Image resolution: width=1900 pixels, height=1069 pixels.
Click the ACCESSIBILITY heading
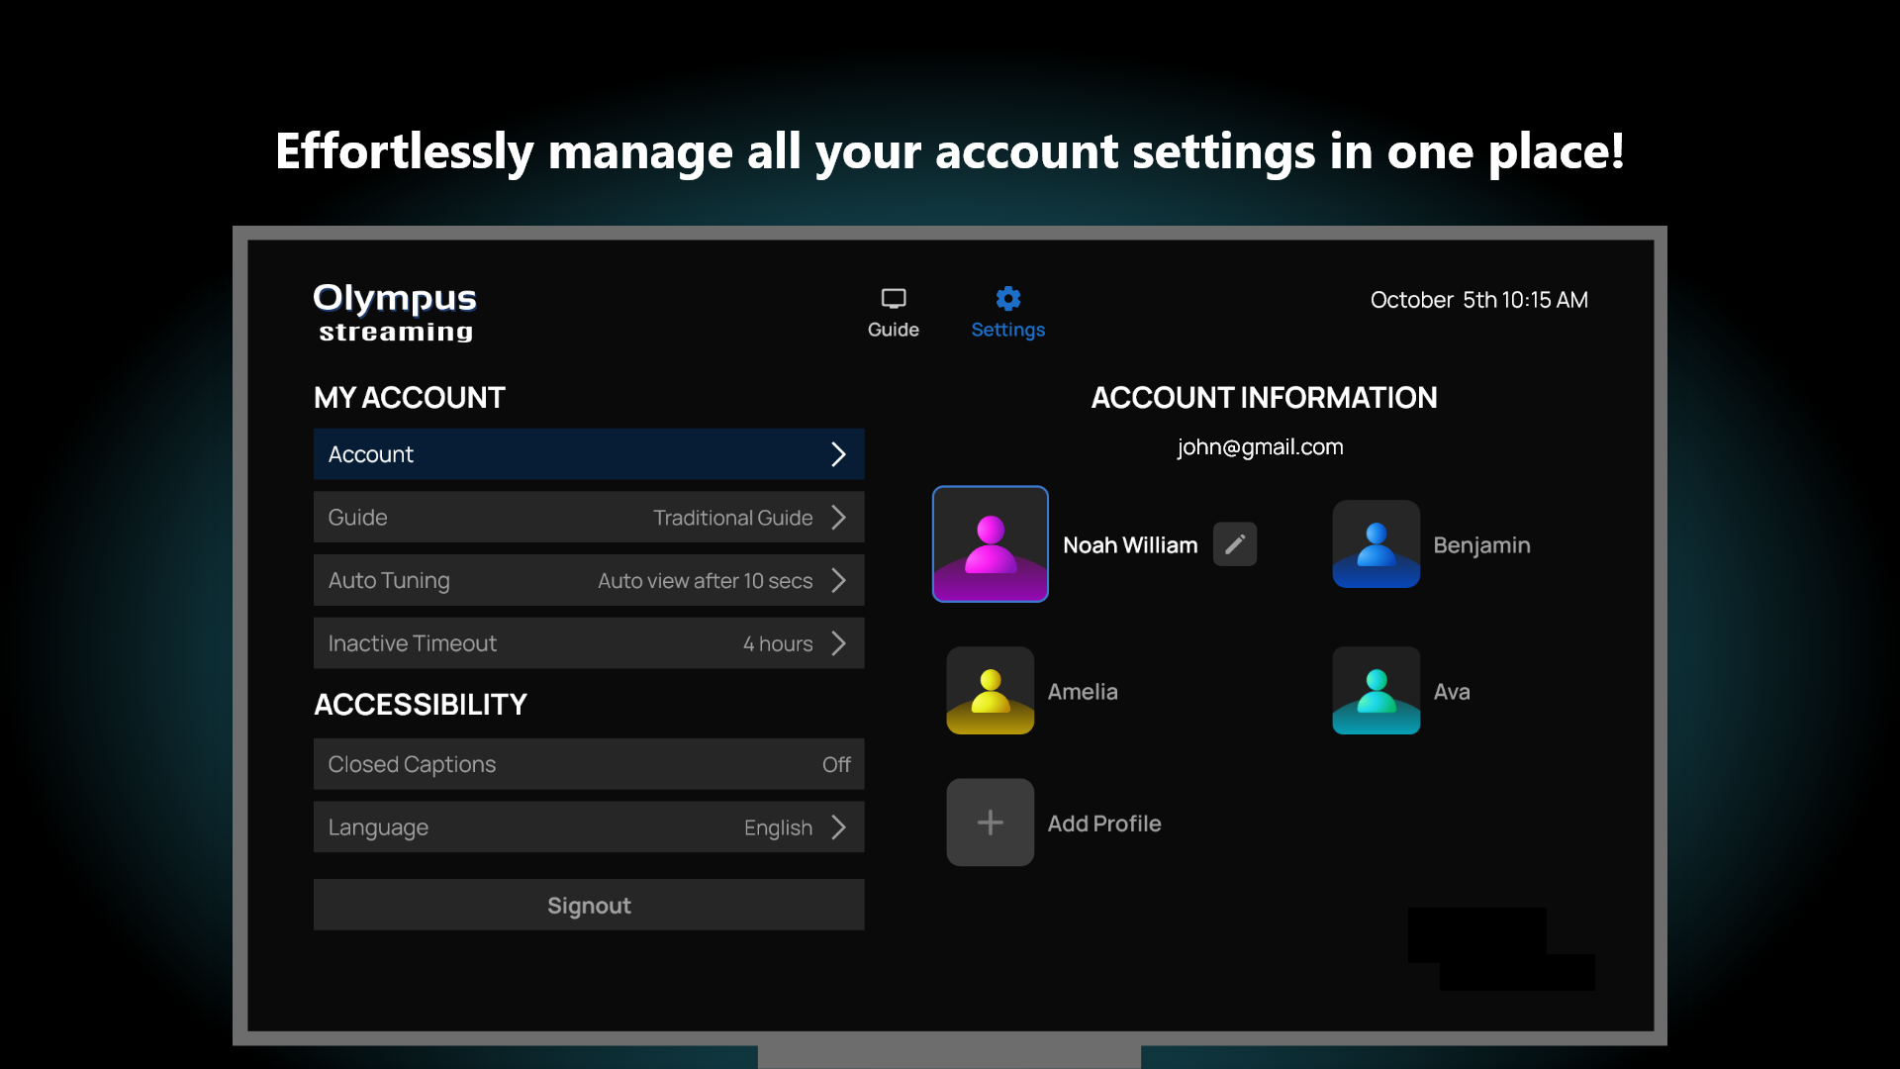point(421,705)
